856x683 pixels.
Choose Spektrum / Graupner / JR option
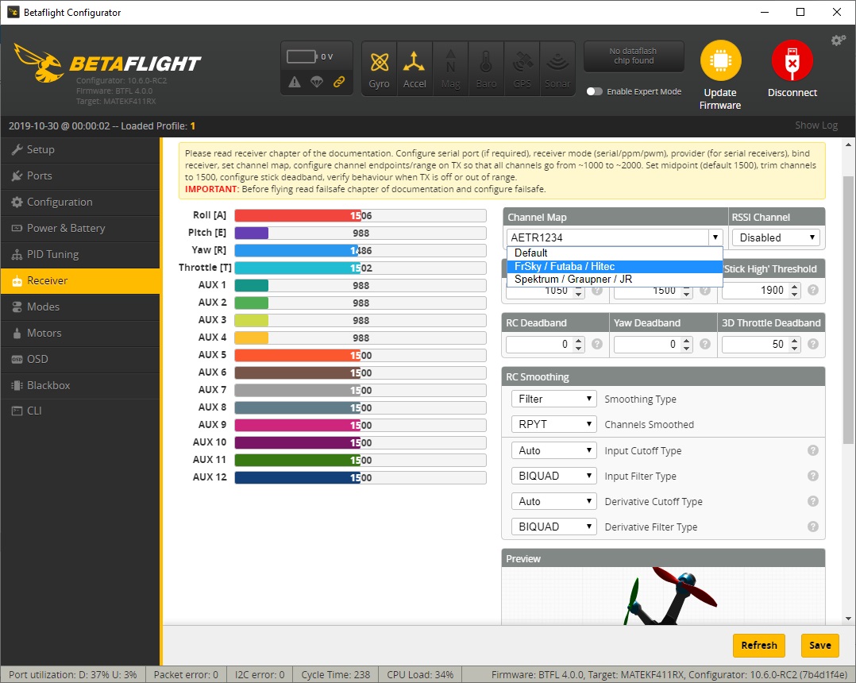click(x=615, y=280)
